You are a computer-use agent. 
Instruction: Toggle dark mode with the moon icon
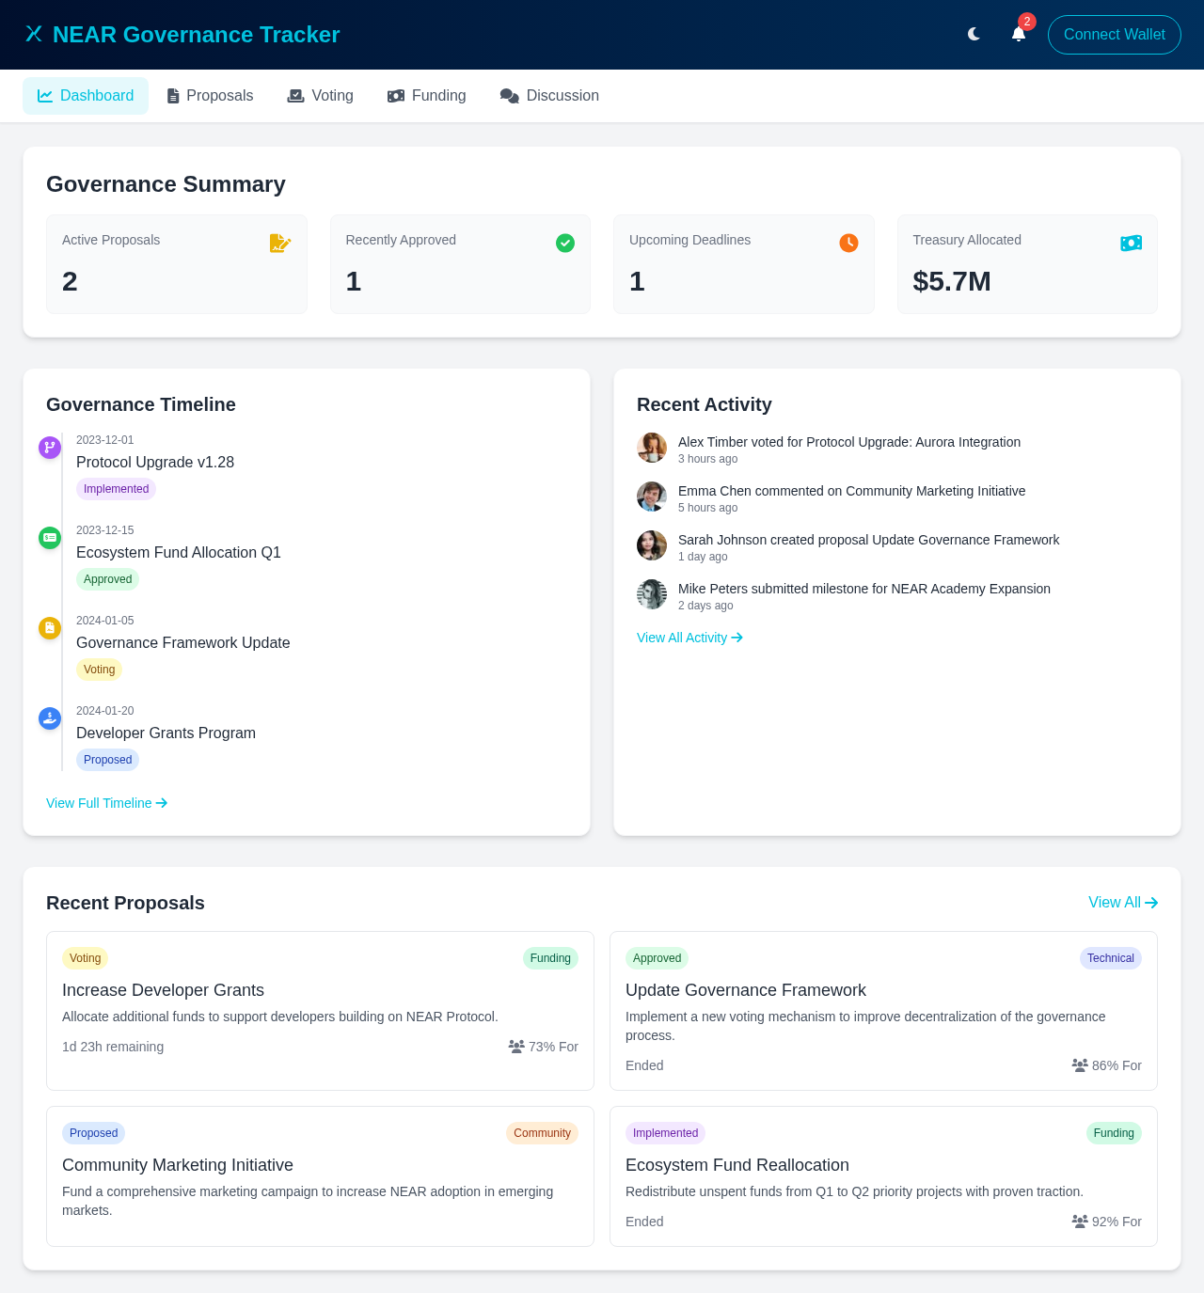974,34
